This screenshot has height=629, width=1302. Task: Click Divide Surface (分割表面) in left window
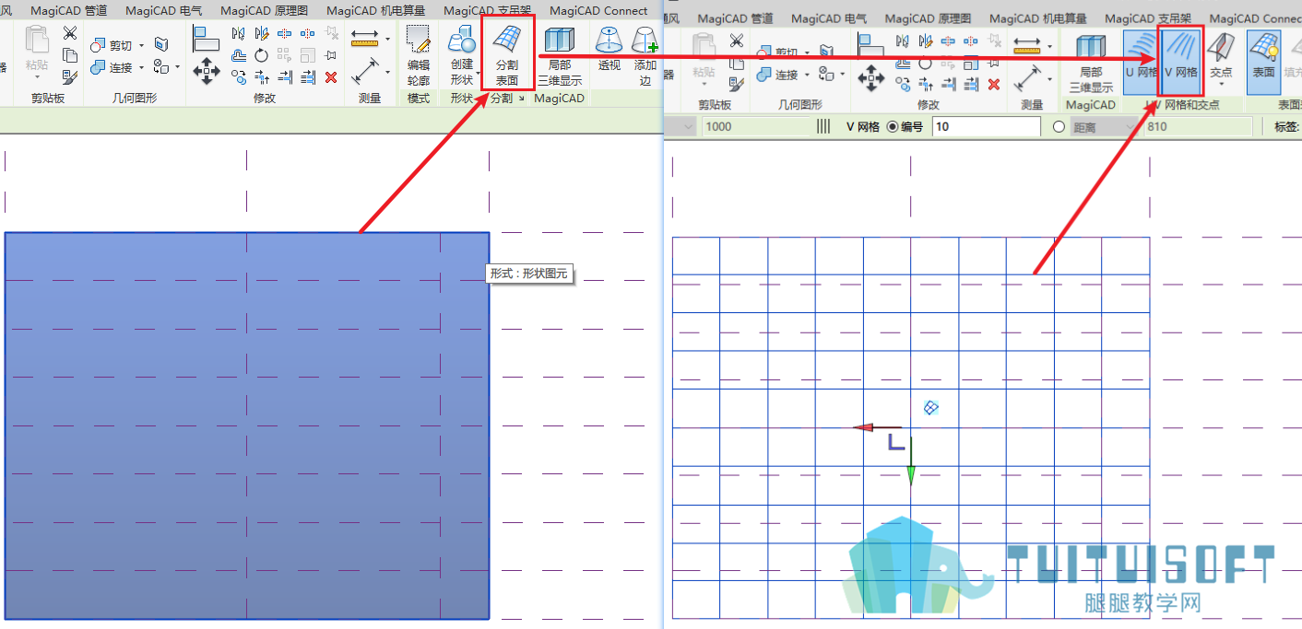pyautogui.click(x=507, y=53)
